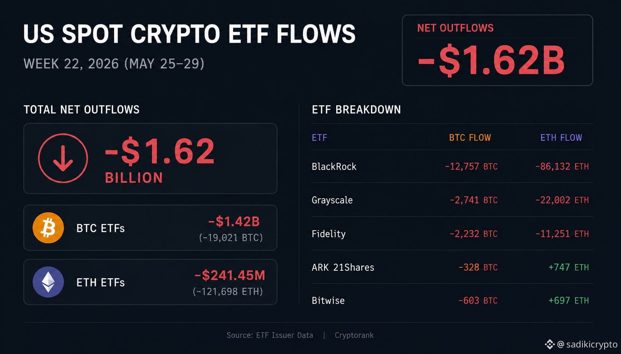Click the purple Ethereum logo icon
This screenshot has width=621, height=354.
pyautogui.click(x=48, y=282)
